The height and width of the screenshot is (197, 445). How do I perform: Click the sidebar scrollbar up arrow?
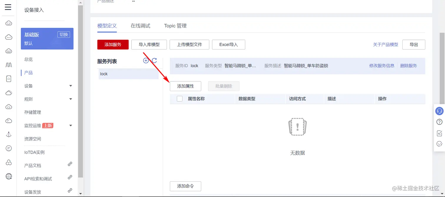81,2
